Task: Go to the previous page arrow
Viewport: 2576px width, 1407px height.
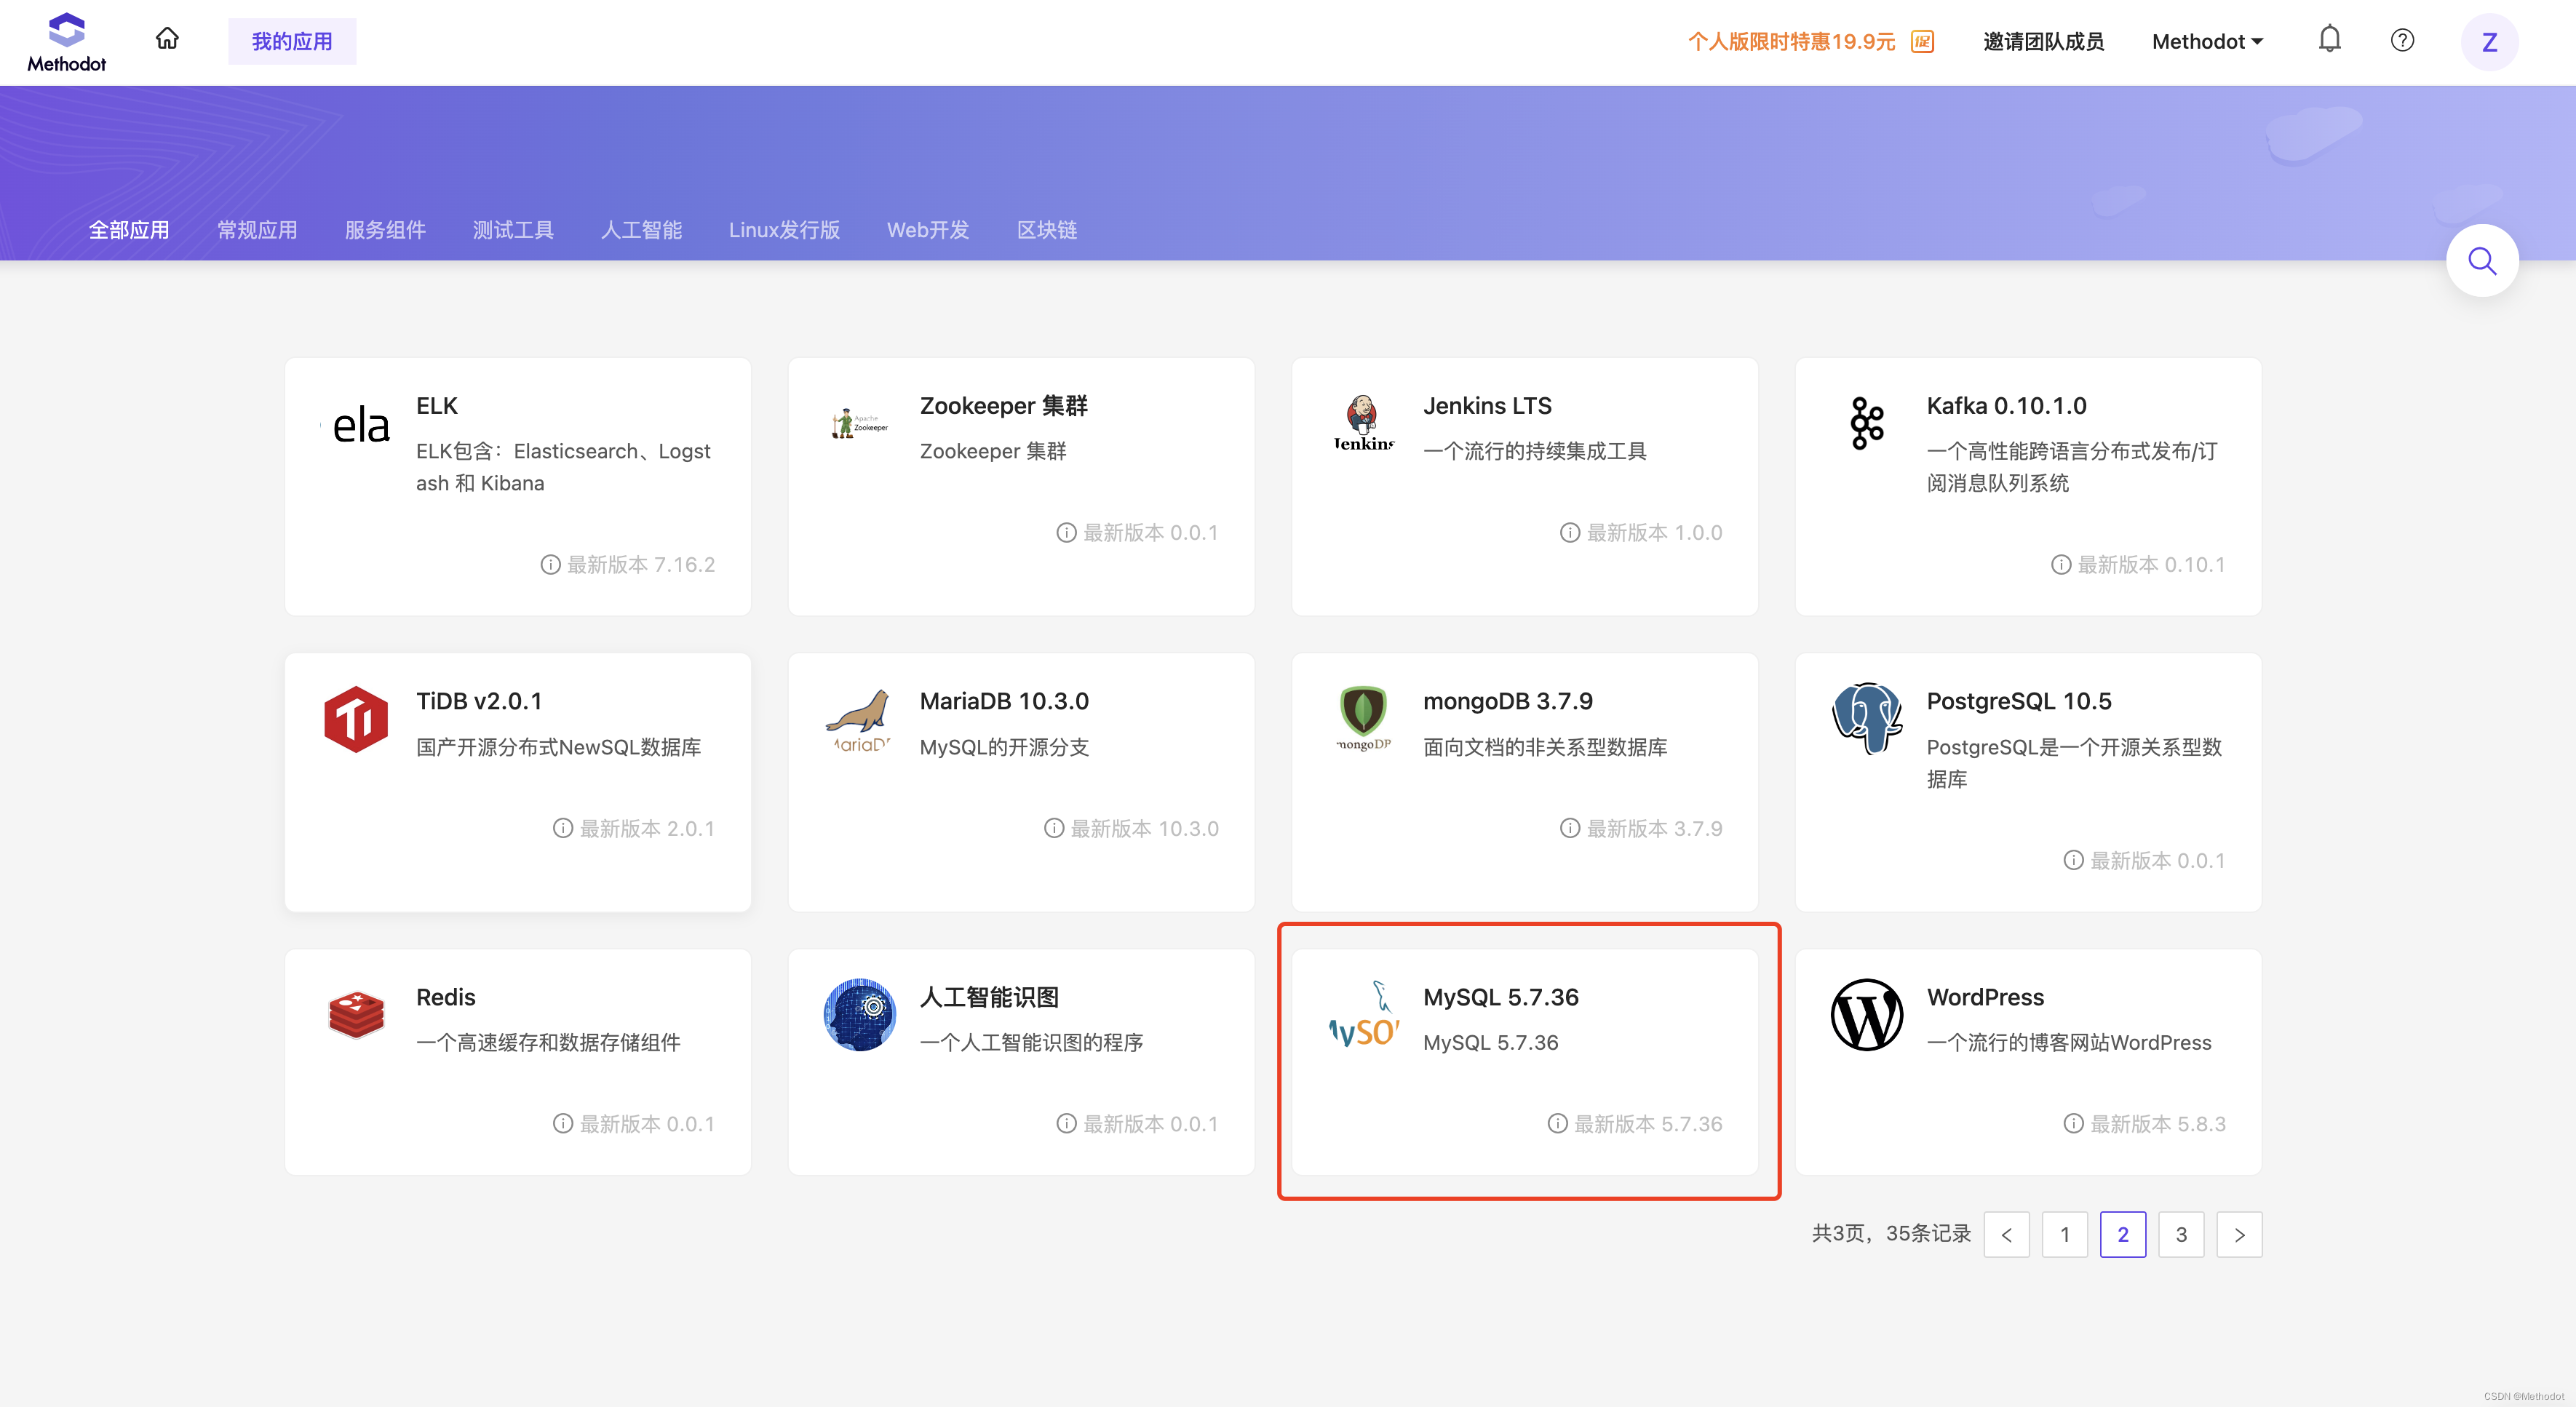Action: tap(2006, 1234)
